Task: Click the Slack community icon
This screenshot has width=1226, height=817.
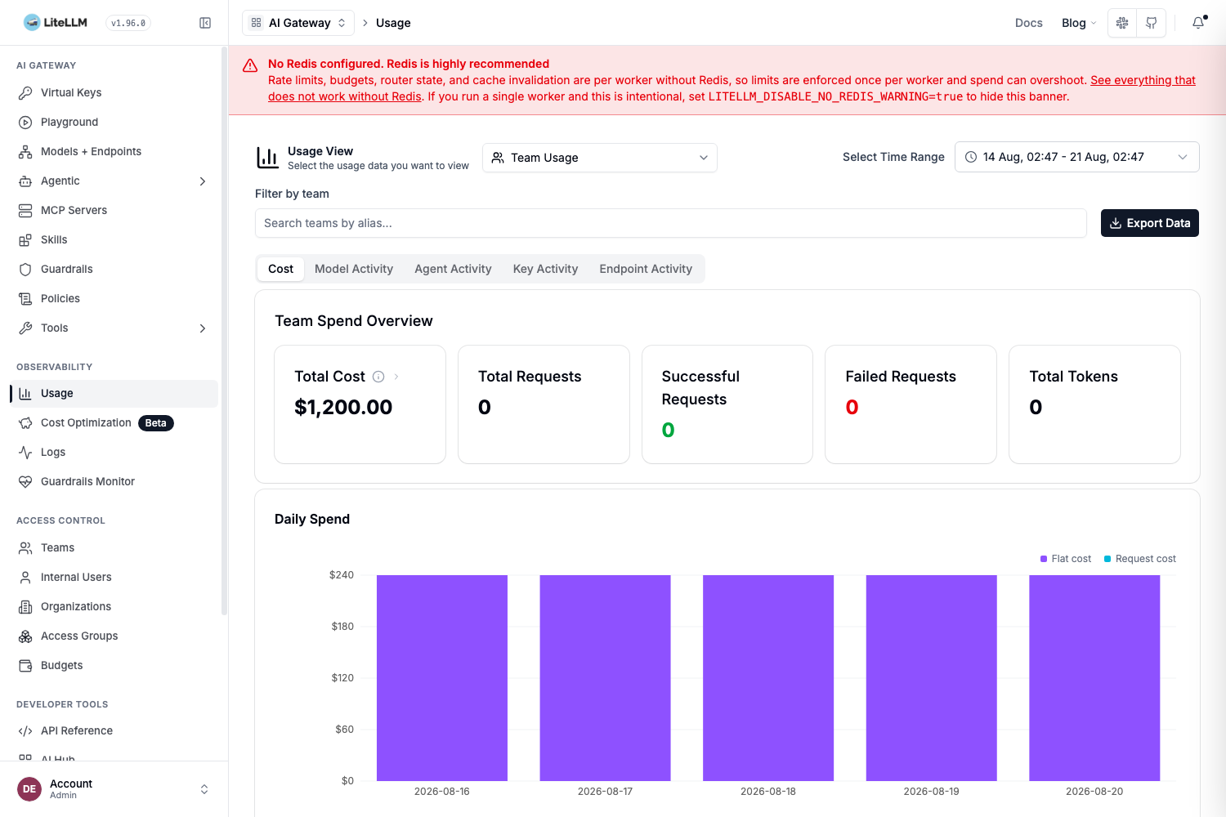Action: click(x=1122, y=23)
